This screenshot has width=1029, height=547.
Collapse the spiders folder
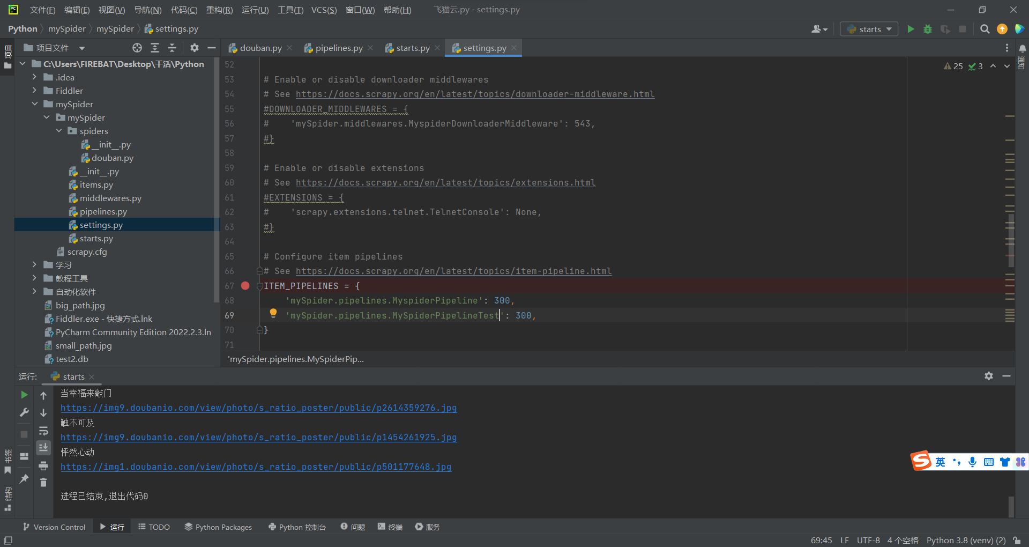(x=59, y=131)
